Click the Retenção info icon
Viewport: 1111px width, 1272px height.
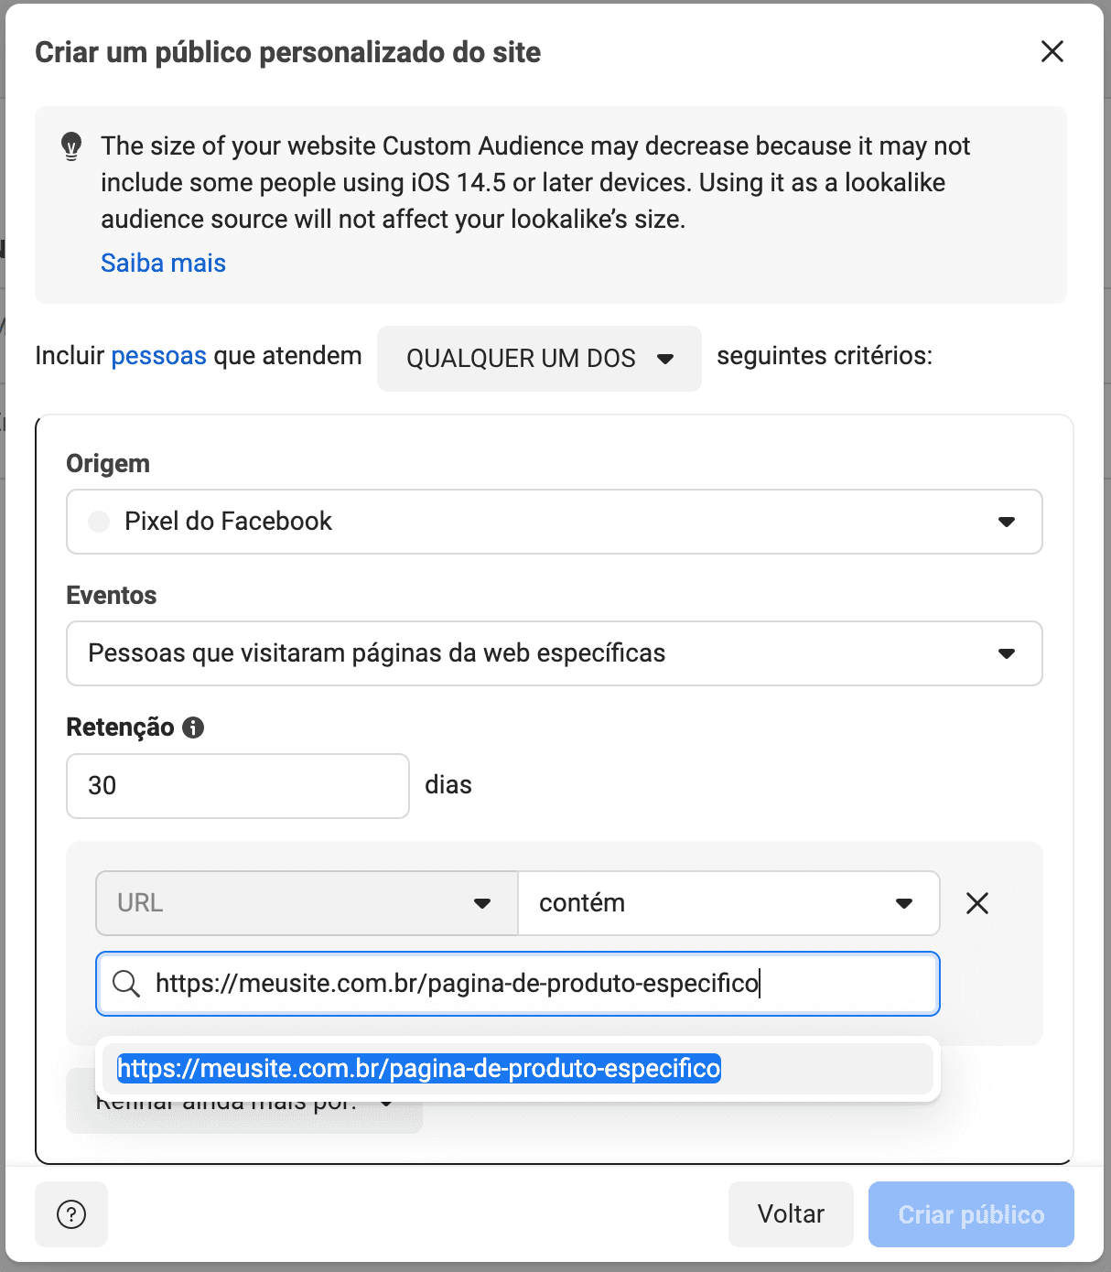click(x=193, y=728)
